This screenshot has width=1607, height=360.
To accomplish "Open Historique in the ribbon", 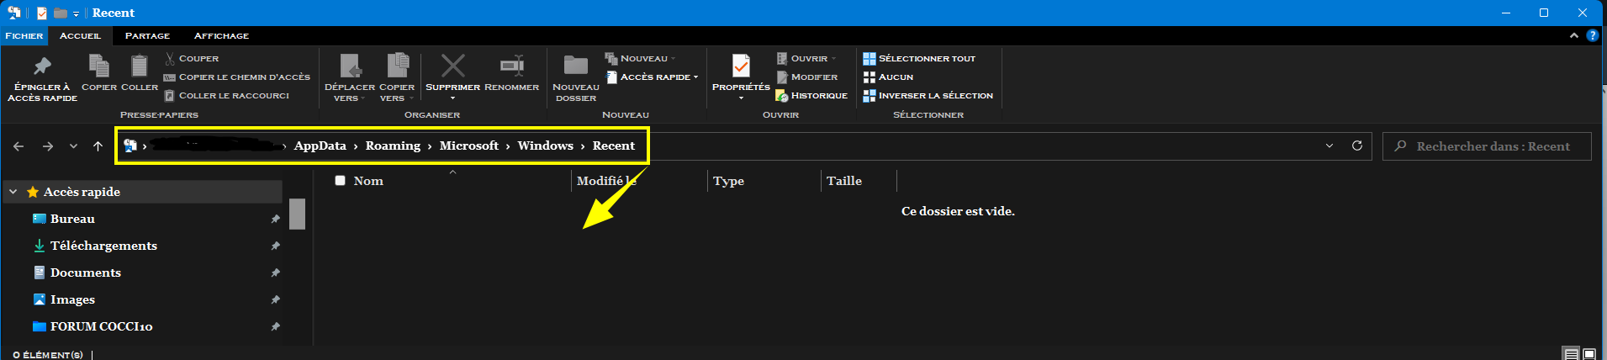I will point(811,95).
